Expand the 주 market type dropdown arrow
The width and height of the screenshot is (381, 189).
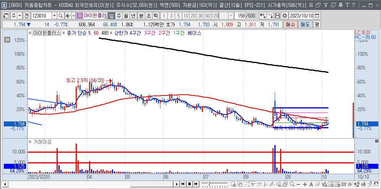tap(20, 16)
